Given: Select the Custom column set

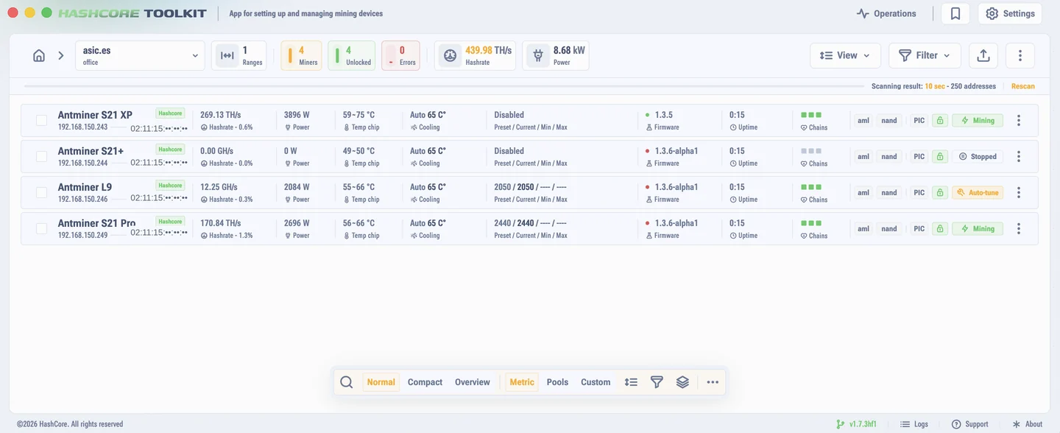Looking at the screenshot, I should [596, 382].
